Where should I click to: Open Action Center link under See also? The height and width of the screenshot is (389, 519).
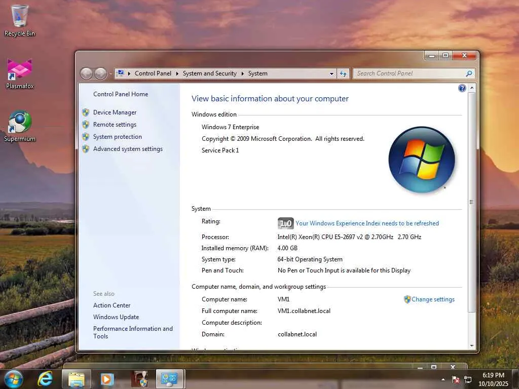[x=112, y=305]
